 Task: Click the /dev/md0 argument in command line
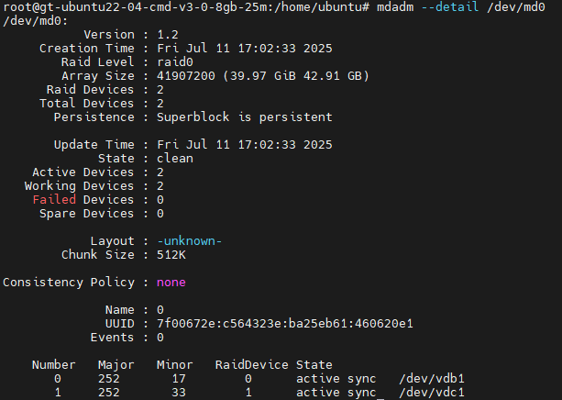point(516,6)
